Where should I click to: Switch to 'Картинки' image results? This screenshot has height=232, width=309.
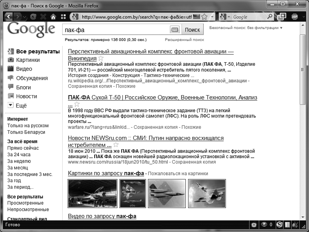tap(28, 60)
